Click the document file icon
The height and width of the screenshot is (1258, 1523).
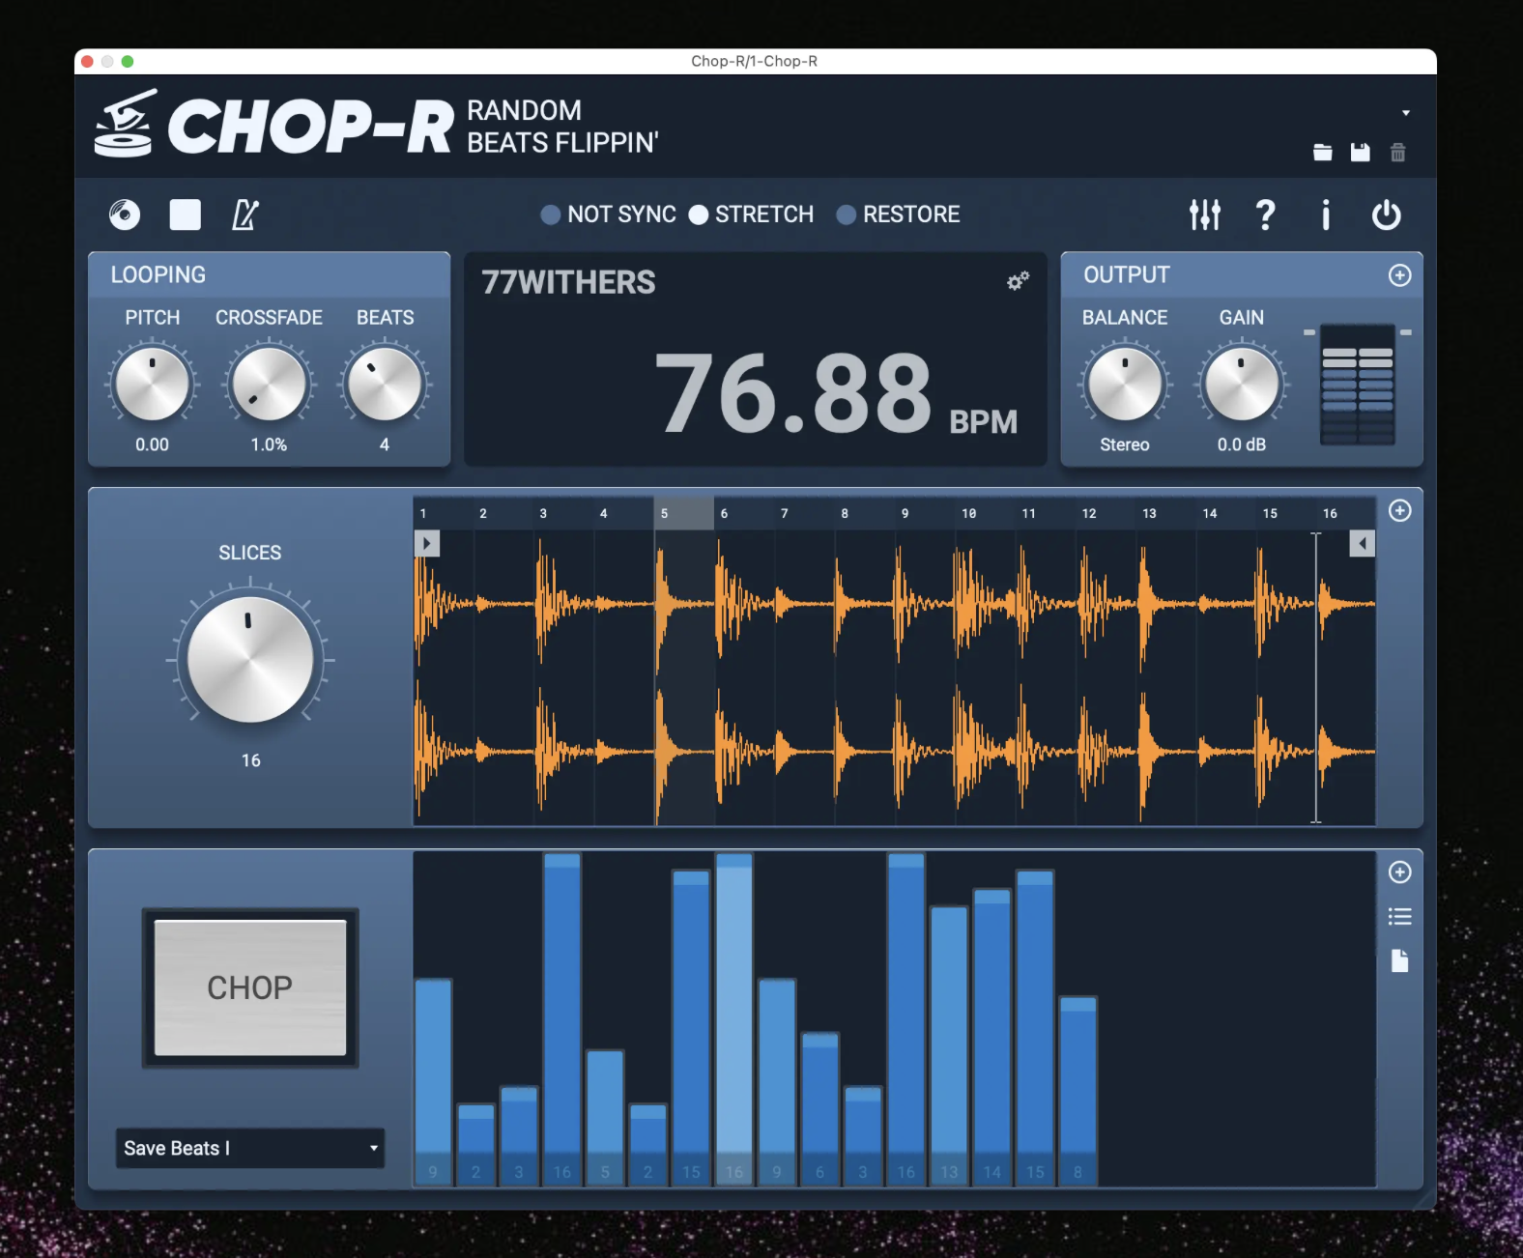1399,960
